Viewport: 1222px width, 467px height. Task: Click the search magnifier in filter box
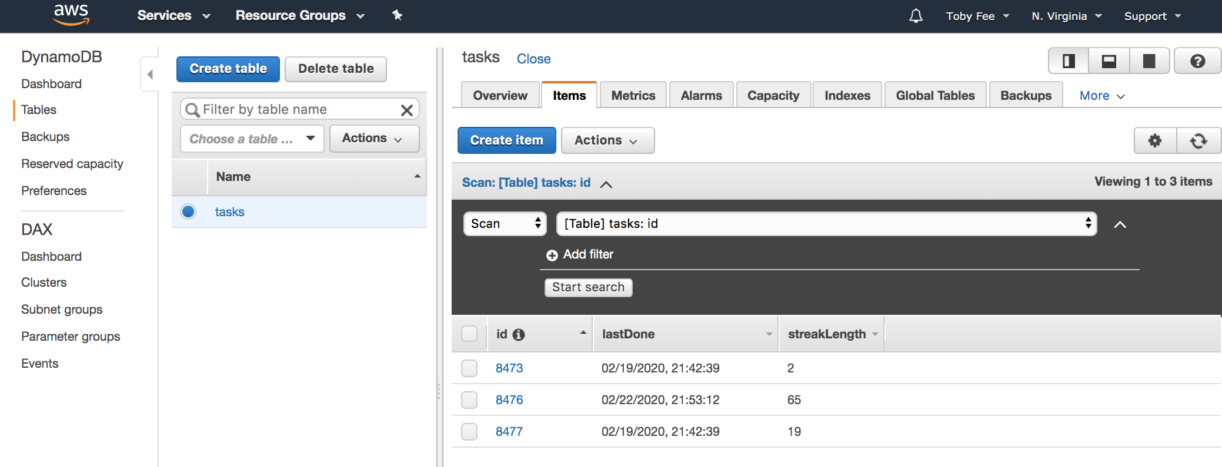pos(192,110)
